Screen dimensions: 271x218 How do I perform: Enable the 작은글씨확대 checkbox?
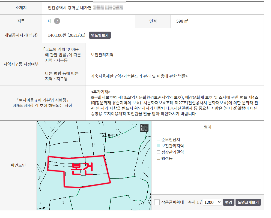tap(157, 202)
